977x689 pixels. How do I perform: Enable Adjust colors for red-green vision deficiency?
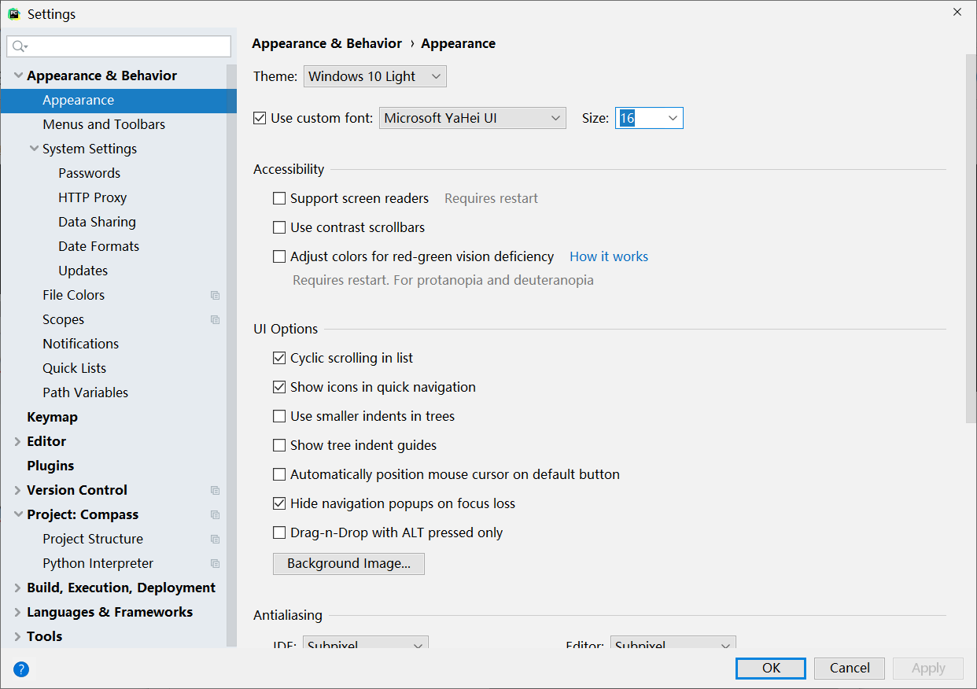279,256
